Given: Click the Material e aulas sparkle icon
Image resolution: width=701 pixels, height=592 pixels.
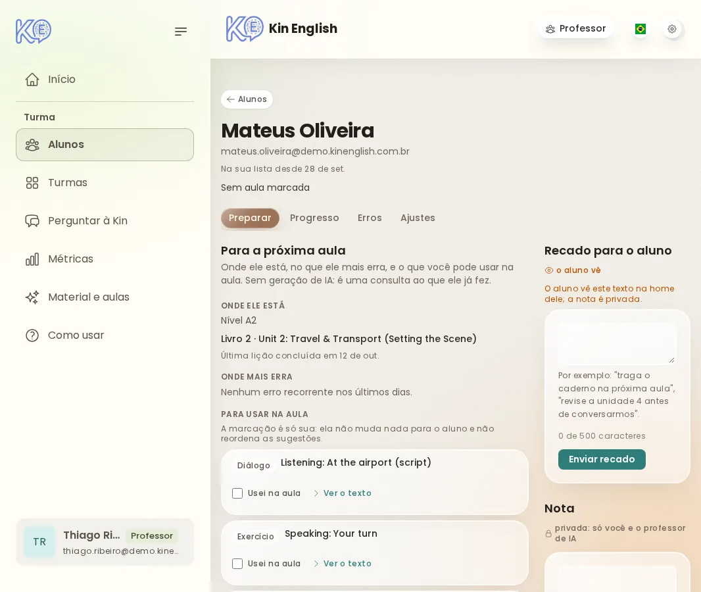Looking at the screenshot, I should tap(32, 297).
